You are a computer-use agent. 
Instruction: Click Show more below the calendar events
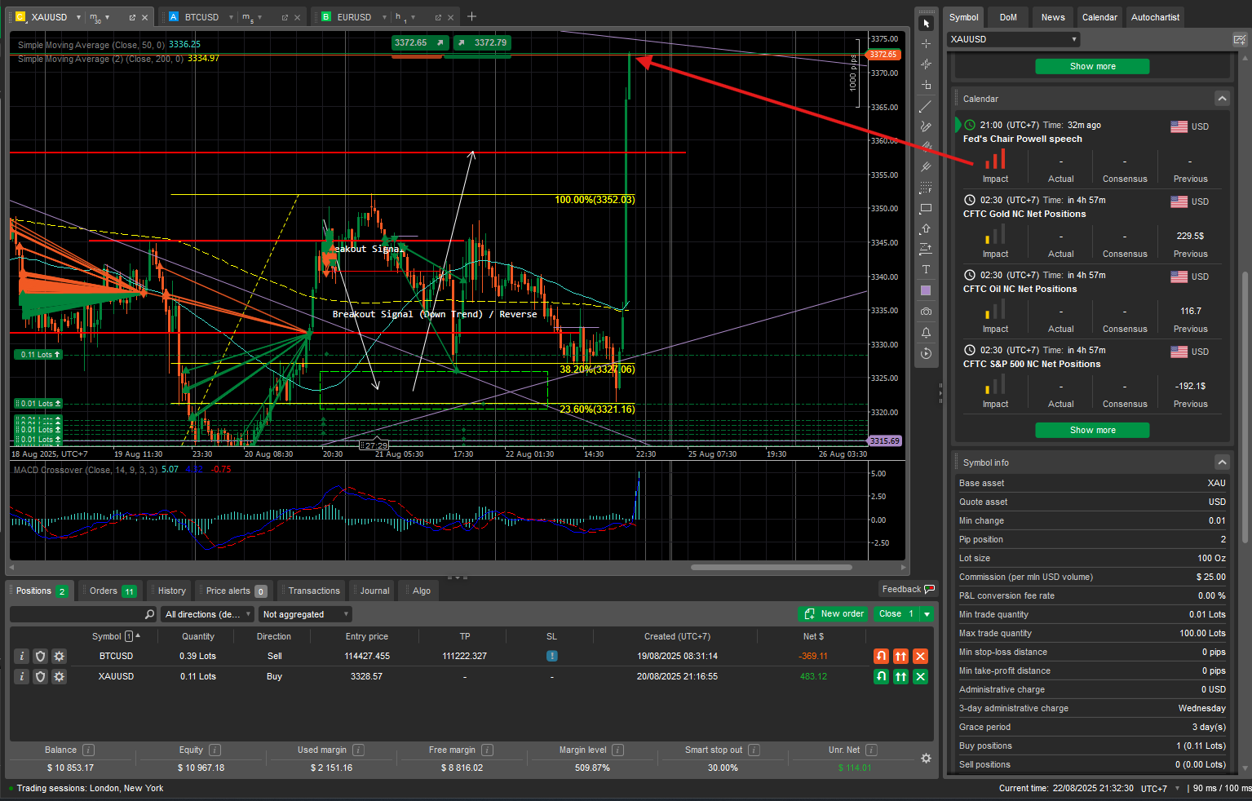(1092, 430)
